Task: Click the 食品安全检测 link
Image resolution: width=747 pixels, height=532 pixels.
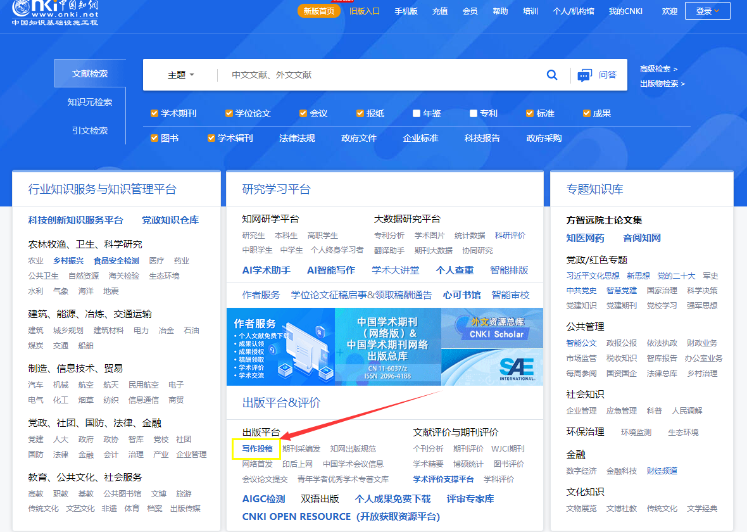Action: coord(116,261)
